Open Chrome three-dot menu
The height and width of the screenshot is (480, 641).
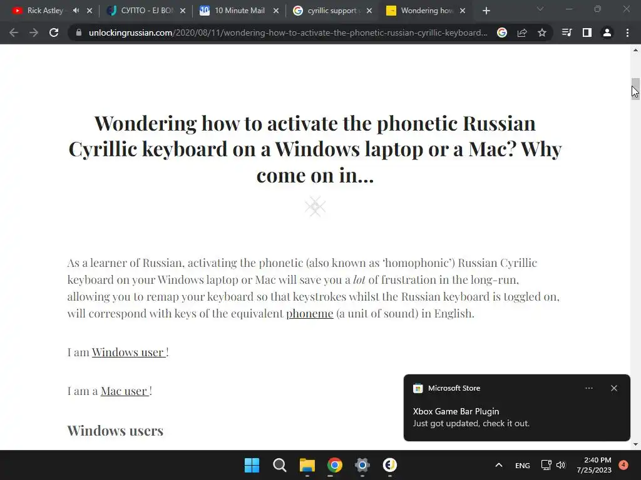[627, 32]
